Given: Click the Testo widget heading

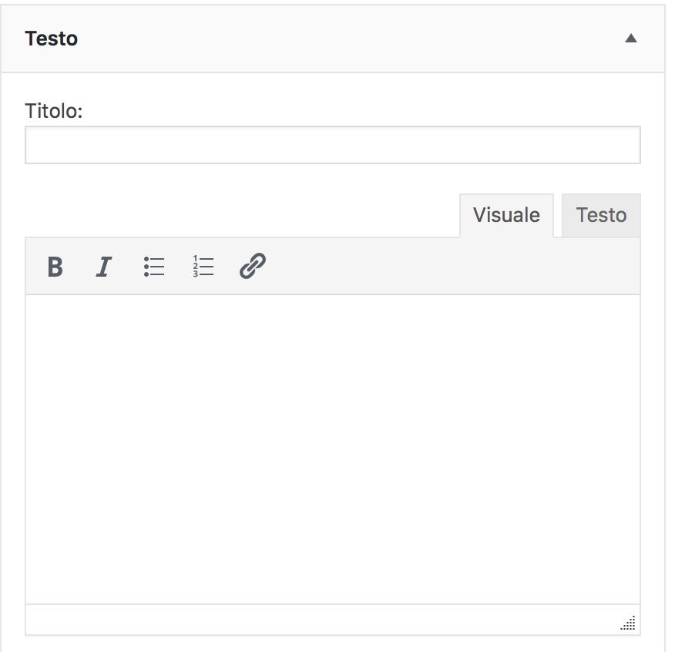Looking at the screenshot, I should (x=51, y=39).
